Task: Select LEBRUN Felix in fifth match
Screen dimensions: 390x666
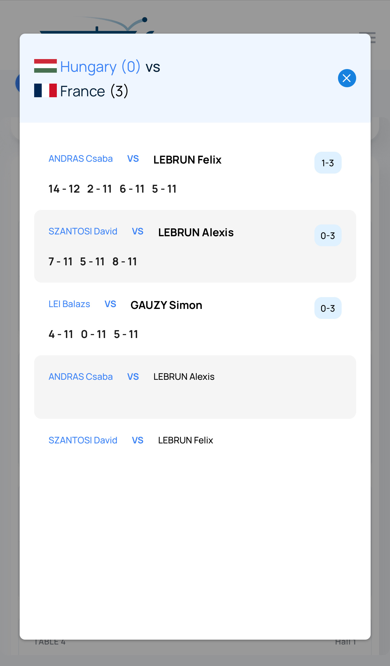Action: (186, 440)
